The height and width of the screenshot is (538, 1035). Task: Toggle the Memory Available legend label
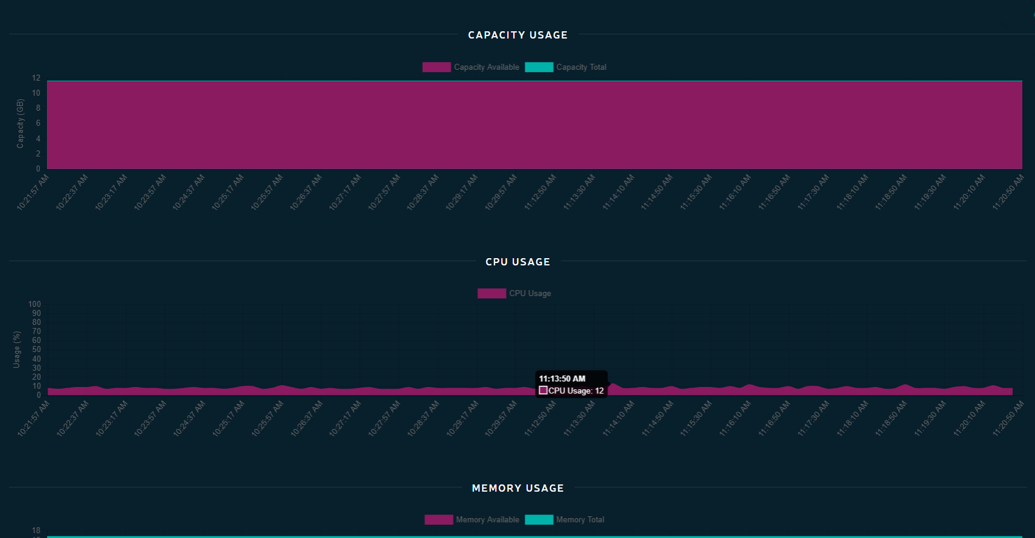tap(487, 520)
